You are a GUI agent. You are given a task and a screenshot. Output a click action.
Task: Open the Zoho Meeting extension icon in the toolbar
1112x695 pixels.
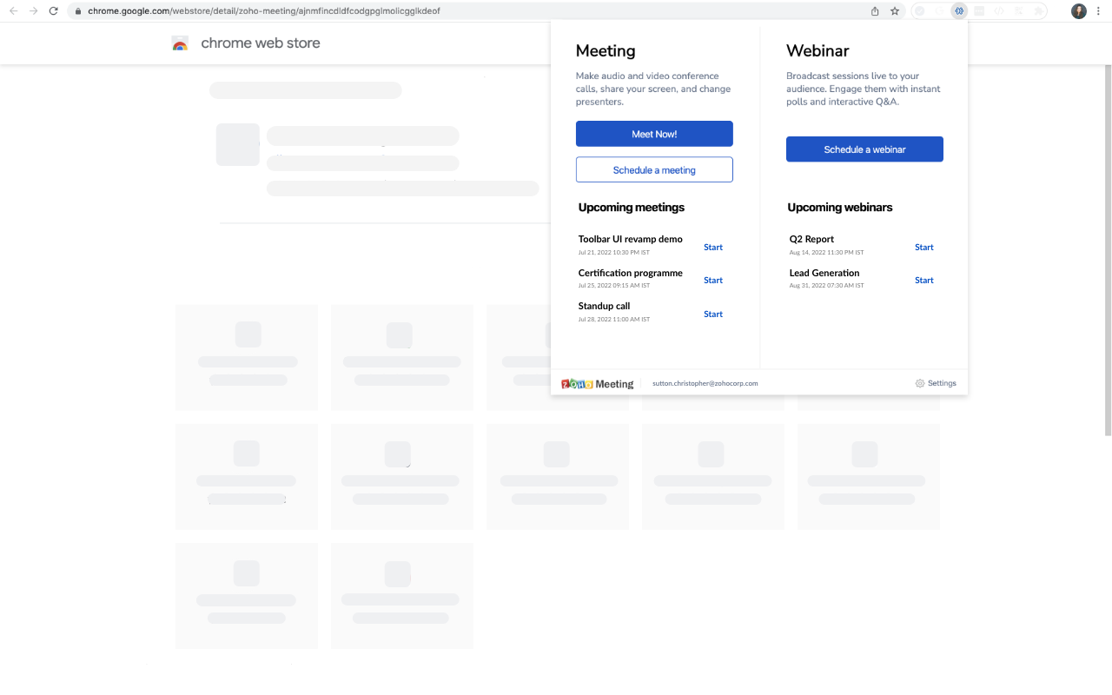point(959,10)
